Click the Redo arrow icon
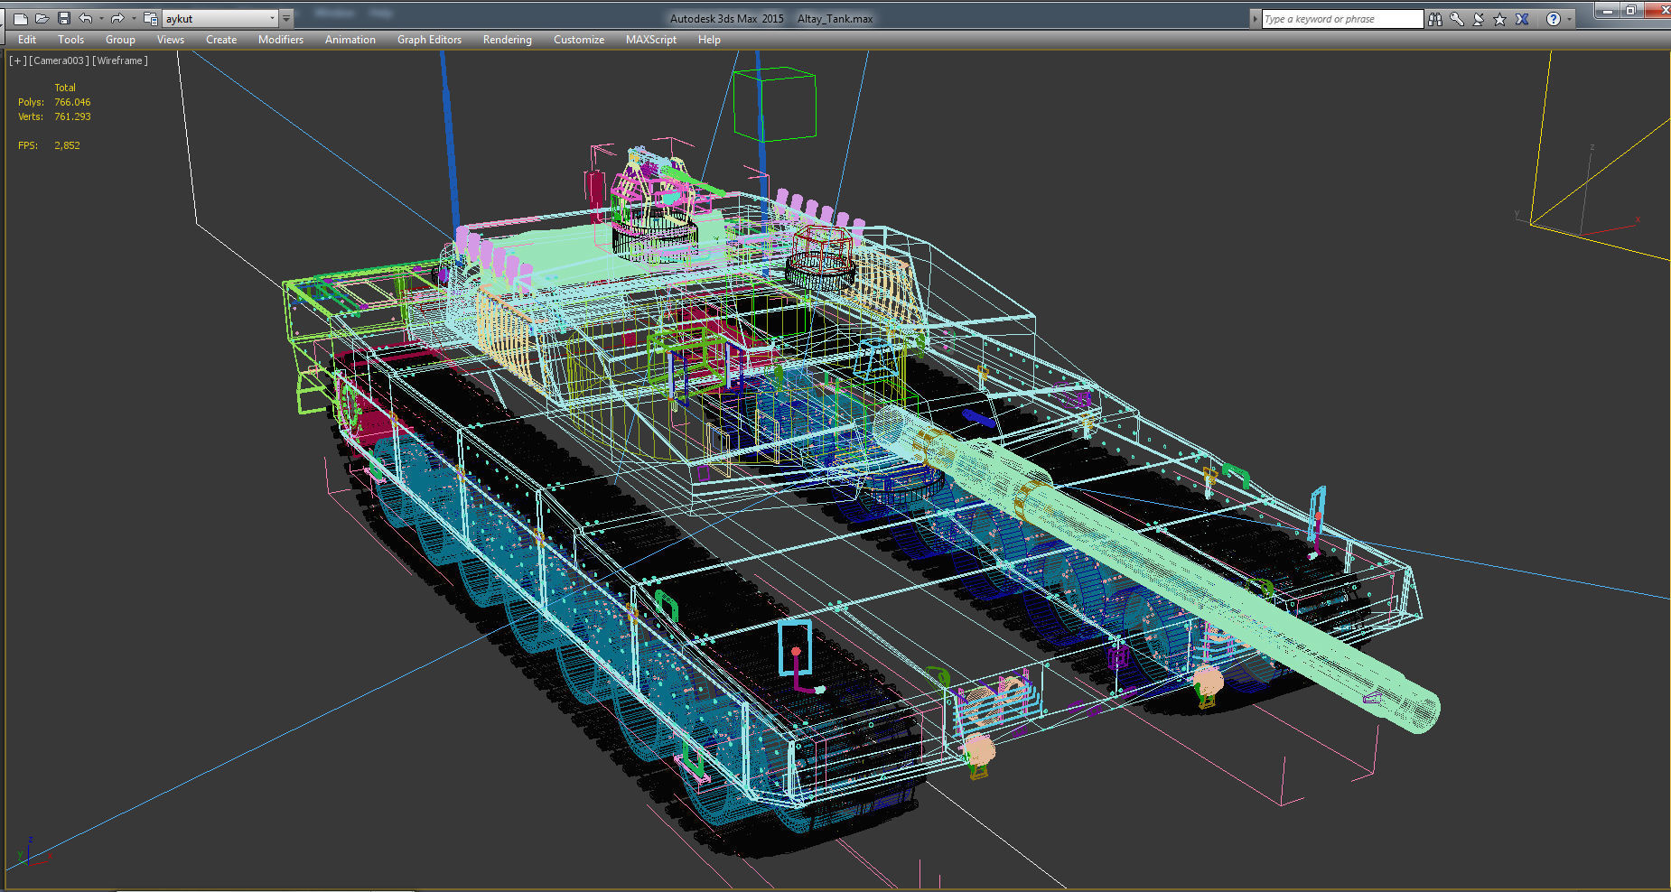Image resolution: width=1671 pixels, height=892 pixels. point(117,18)
